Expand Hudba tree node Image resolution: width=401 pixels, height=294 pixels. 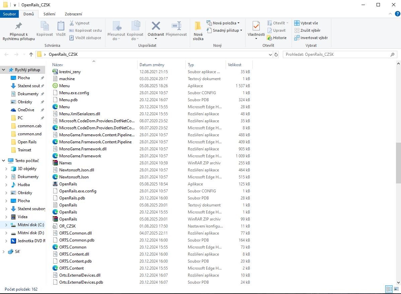pyautogui.click(x=6, y=185)
